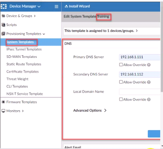Open SD-WAN Templates menu item
The height and width of the screenshot is (149, 163).
coord(22,57)
